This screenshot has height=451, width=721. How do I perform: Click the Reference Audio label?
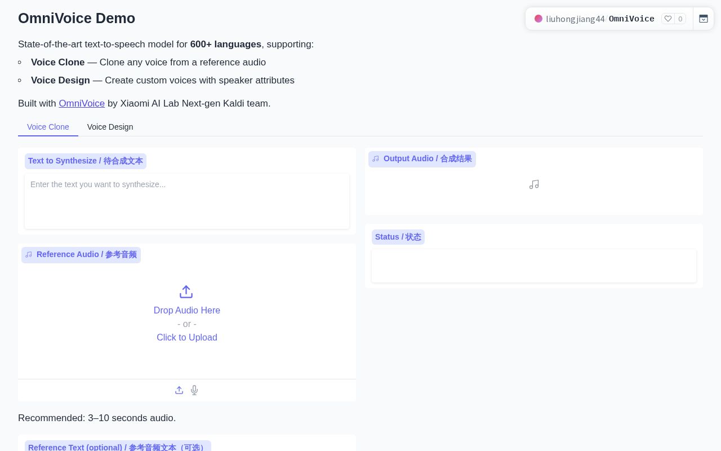click(x=81, y=255)
